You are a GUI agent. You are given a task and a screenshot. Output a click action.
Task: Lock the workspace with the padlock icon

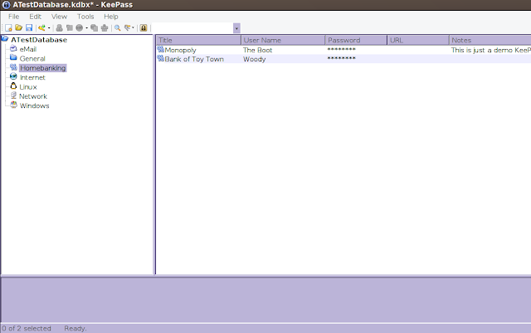click(144, 27)
